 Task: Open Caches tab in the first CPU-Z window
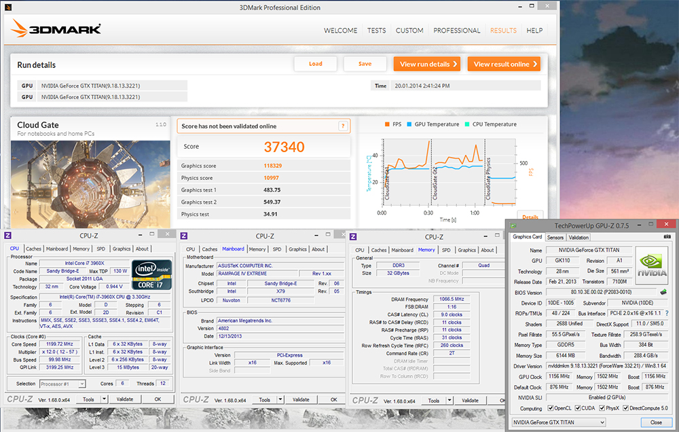click(x=33, y=249)
